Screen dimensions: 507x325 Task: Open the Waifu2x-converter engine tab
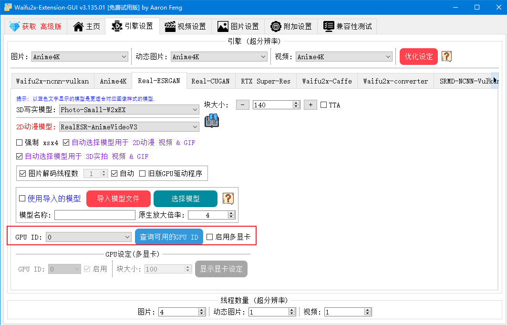point(395,81)
